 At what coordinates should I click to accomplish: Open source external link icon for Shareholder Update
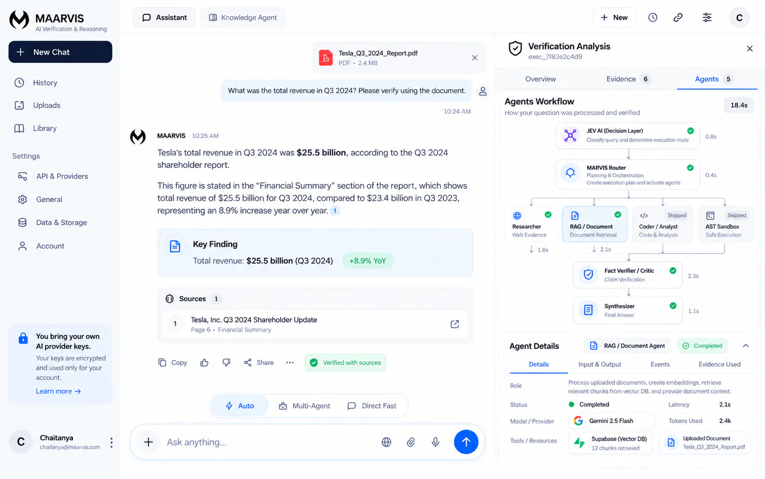coord(454,324)
